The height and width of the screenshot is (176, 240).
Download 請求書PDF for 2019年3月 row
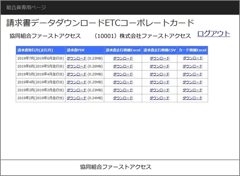pyautogui.click(x=76, y=90)
